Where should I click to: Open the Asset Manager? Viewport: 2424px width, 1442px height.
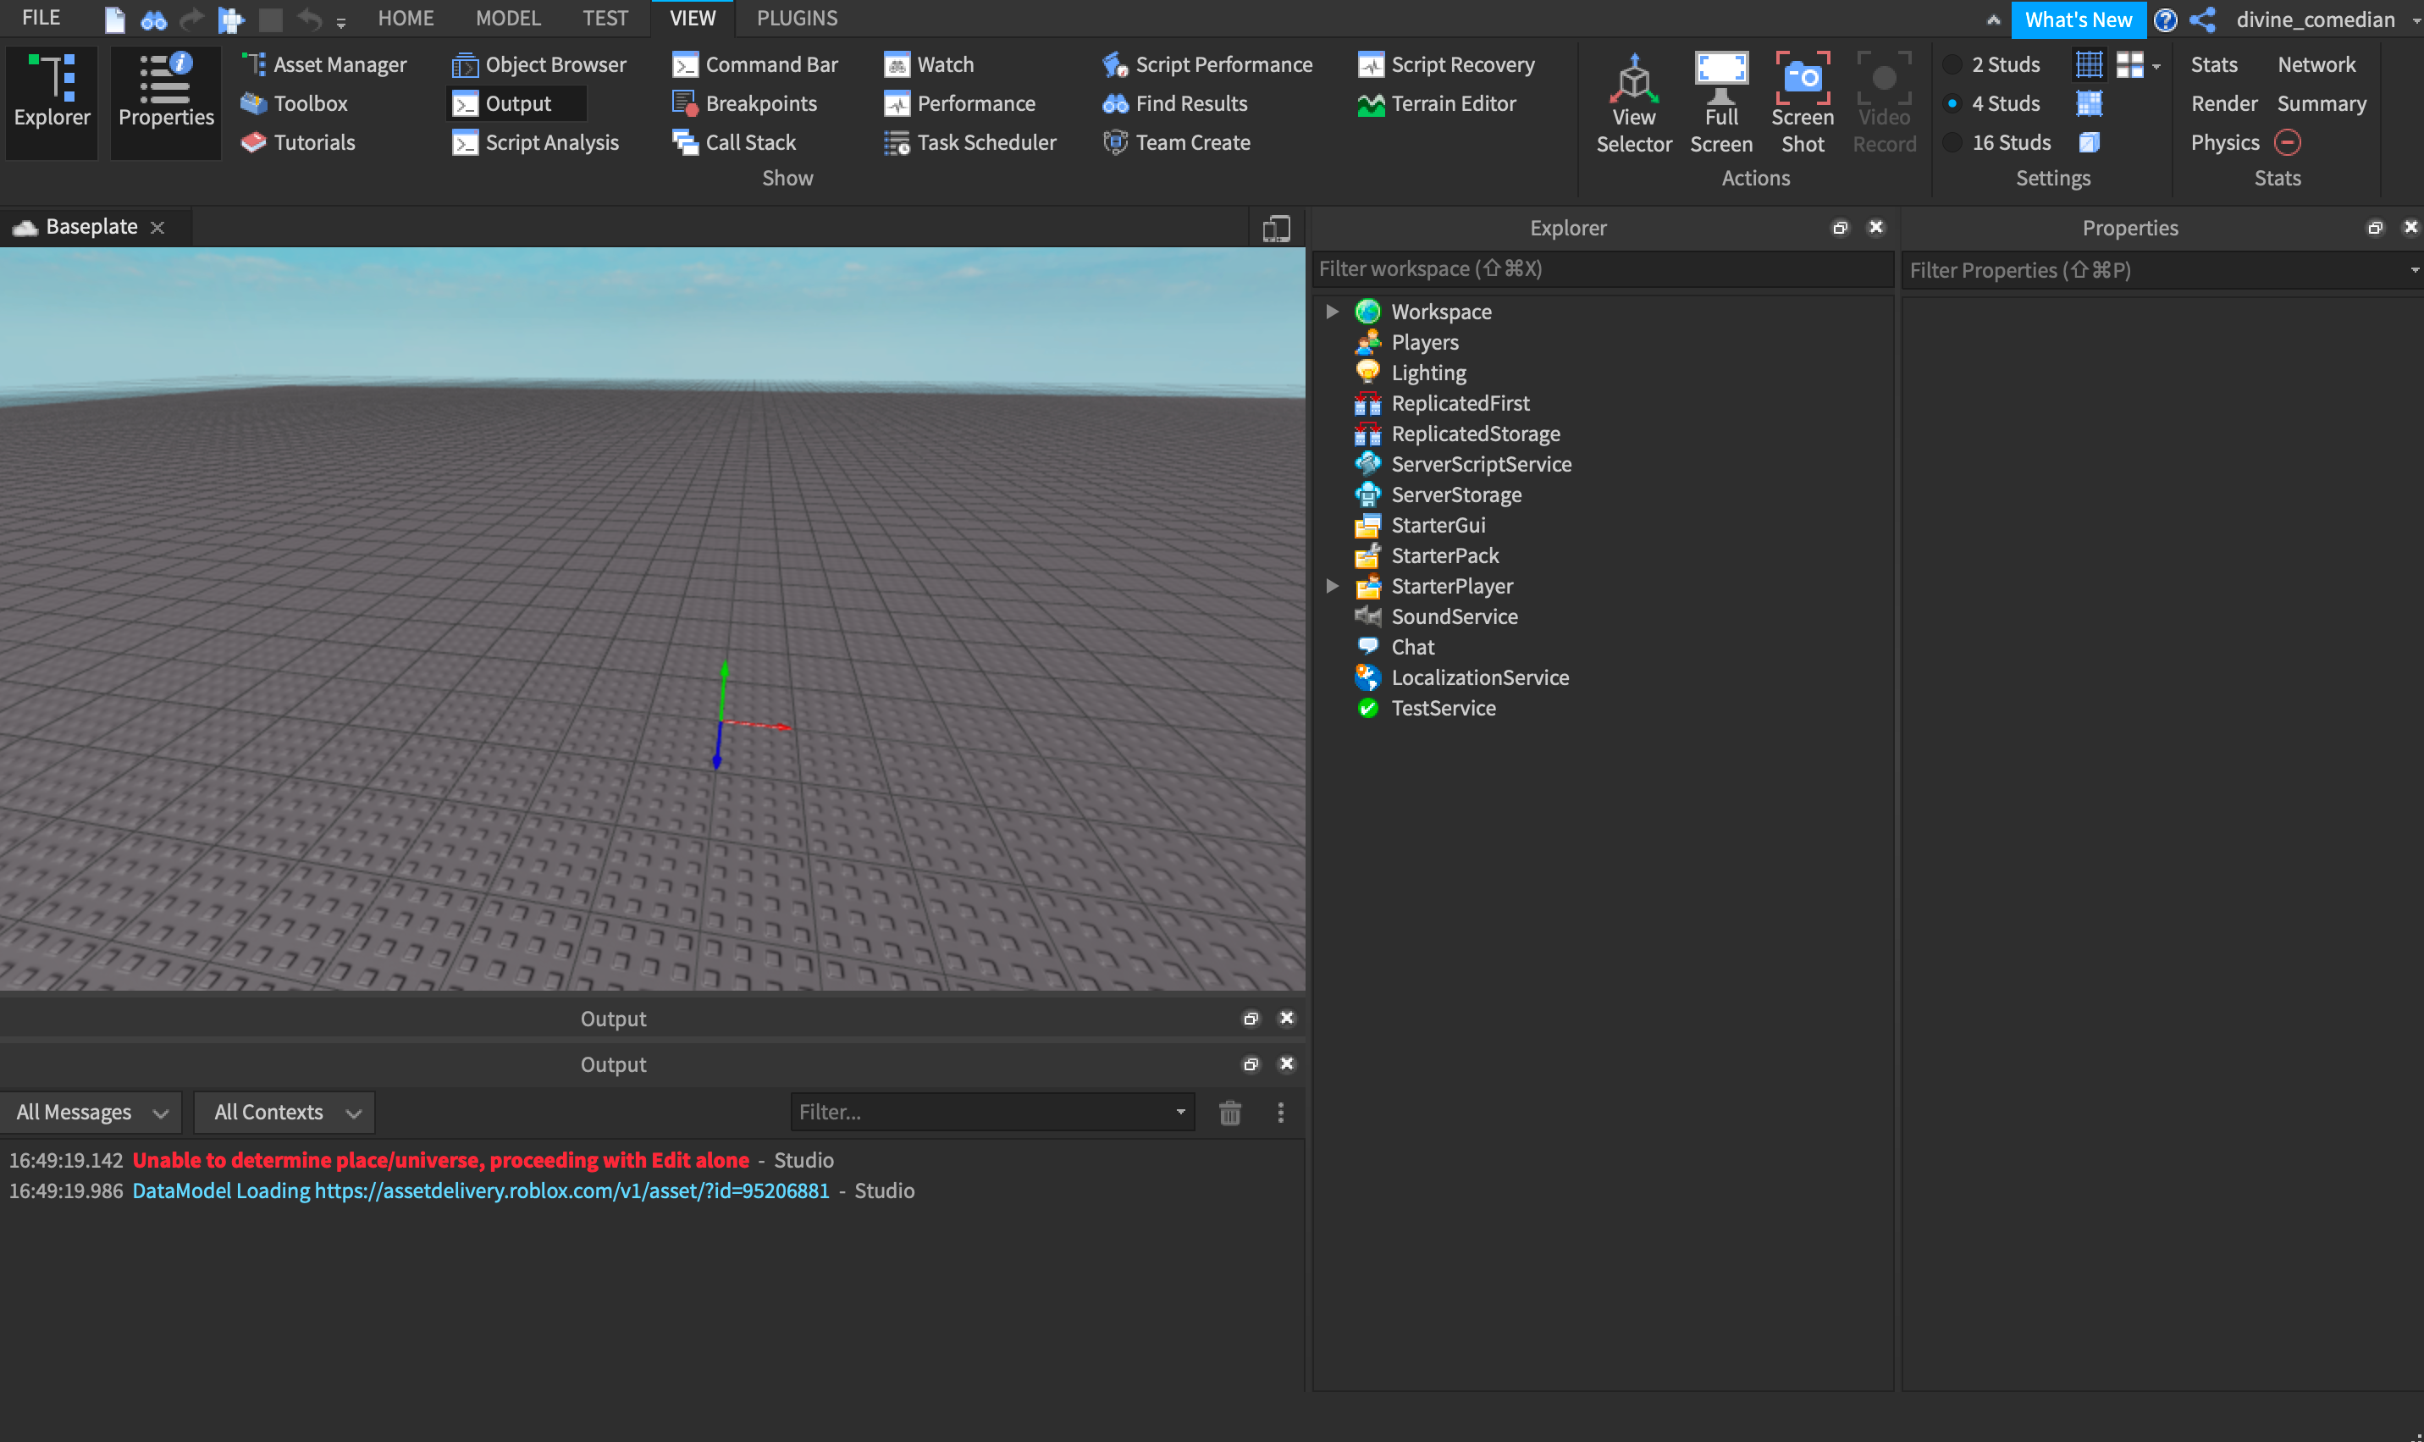(323, 64)
